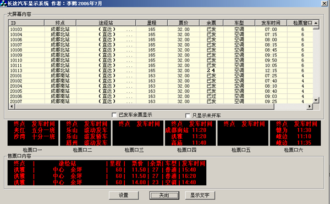Screen dimensions: 330x204
Task: Click the 途经站 ellipsis in row 10103
Action: coord(129,30)
